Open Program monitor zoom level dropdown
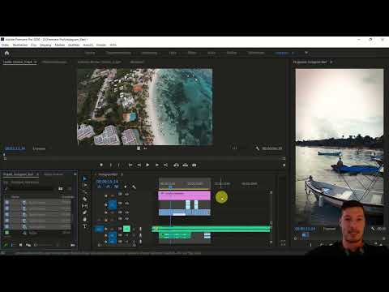 (x=330, y=229)
